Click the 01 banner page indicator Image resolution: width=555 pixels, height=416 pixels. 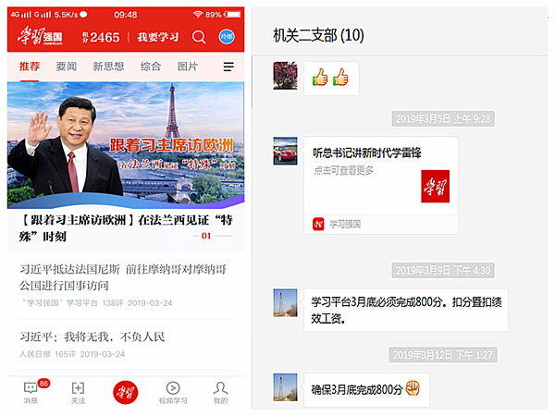[x=206, y=236]
